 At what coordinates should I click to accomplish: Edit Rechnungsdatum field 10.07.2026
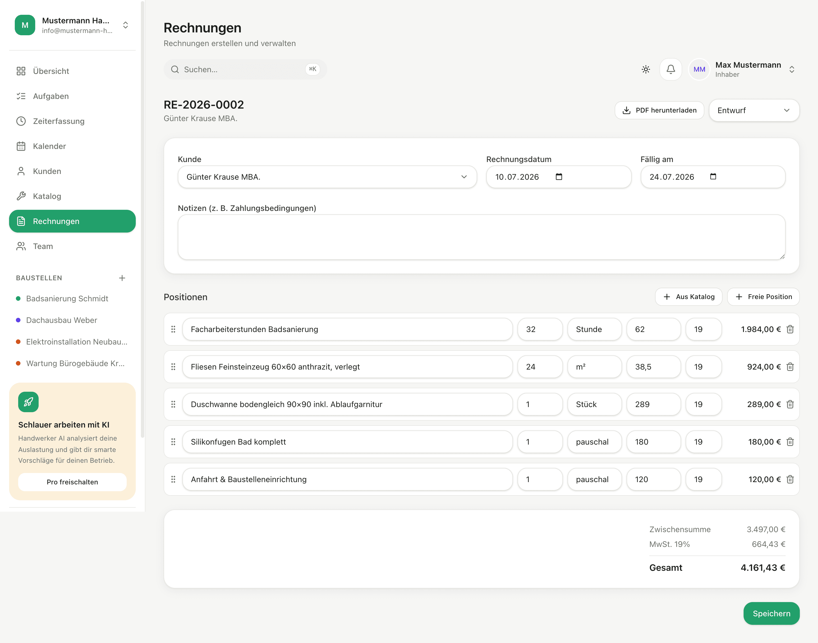558,177
